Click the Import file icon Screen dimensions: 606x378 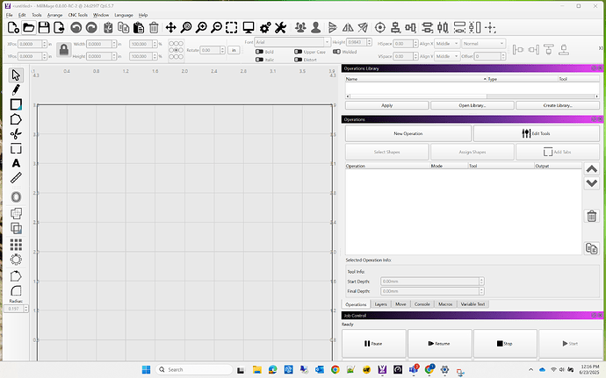point(59,27)
